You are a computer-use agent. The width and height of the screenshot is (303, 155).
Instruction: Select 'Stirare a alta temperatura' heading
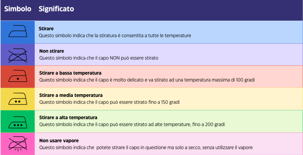68,117
